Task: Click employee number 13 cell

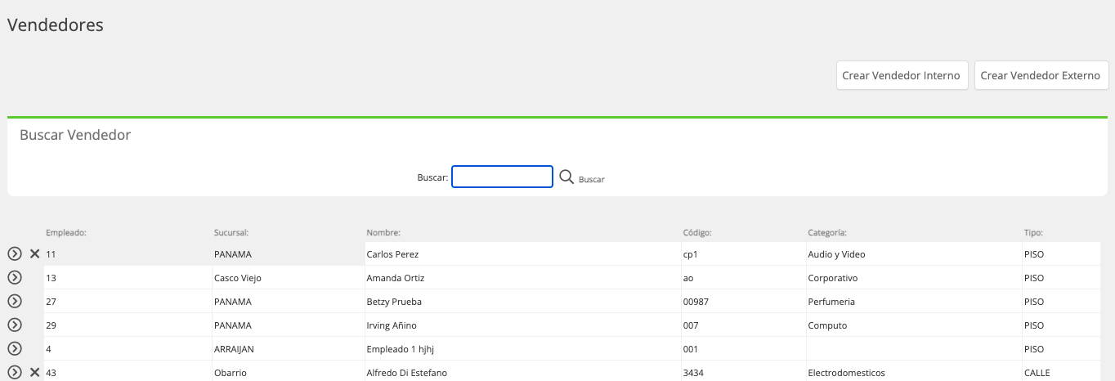Action: pyautogui.click(x=127, y=278)
